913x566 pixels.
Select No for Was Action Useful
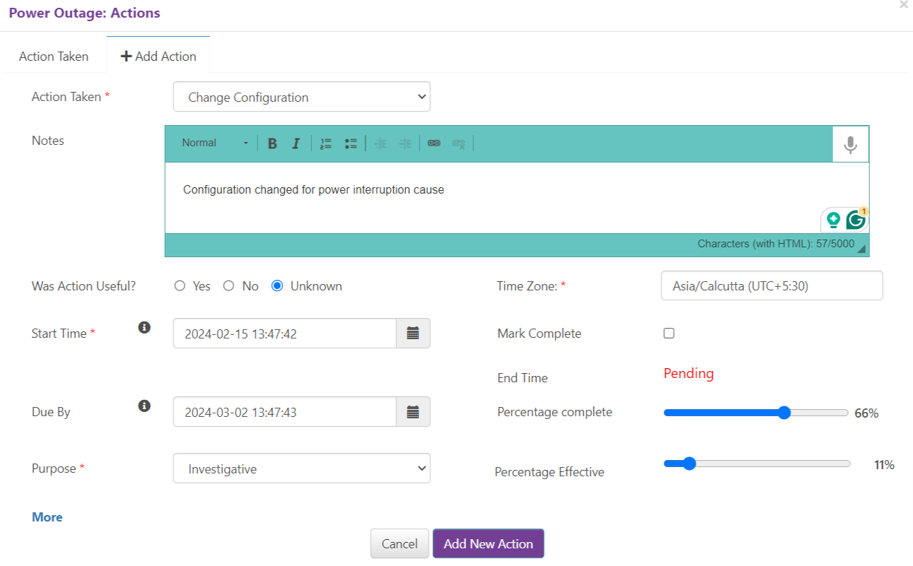click(228, 286)
